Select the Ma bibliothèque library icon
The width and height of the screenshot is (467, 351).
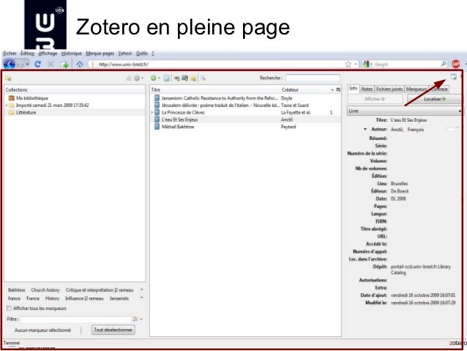[x=12, y=98]
